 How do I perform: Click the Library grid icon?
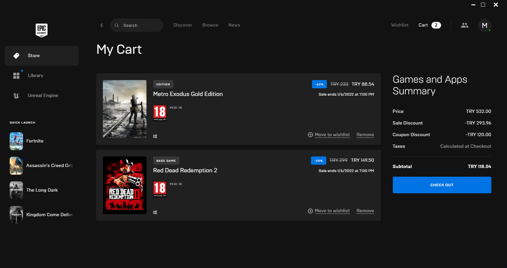16,76
